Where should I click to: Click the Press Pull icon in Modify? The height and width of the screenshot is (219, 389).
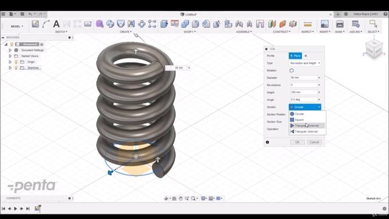point(164,24)
